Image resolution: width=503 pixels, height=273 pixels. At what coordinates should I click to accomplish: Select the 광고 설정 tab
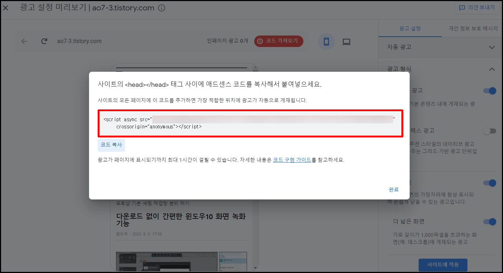pyautogui.click(x=410, y=29)
